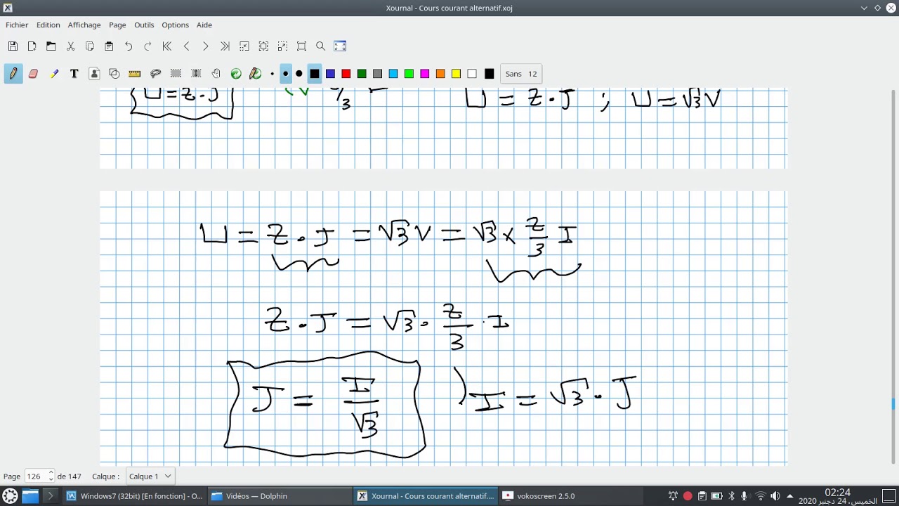Click the Sans 12 font button
The height and width of the screenshot is (506, 899).
(x=520, y=74)
